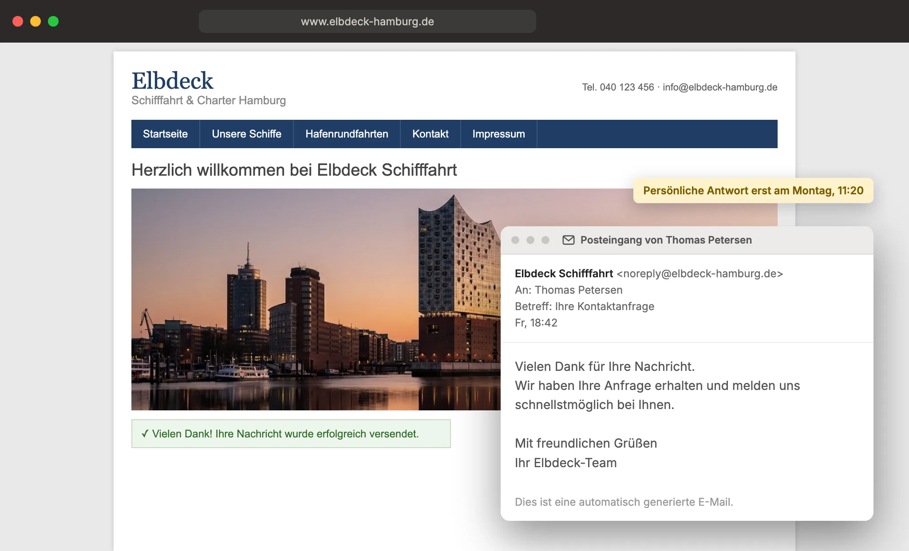
Task: Click the envelope icon in the Posteingang title bar
Action: pos(569,240)
